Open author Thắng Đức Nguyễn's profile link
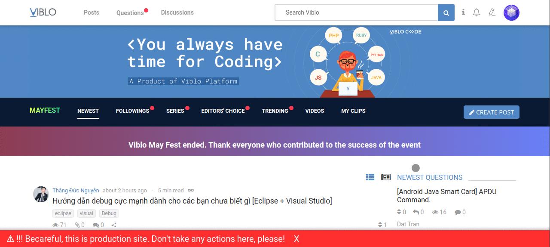The image size is (550, 247). (76, 190)
